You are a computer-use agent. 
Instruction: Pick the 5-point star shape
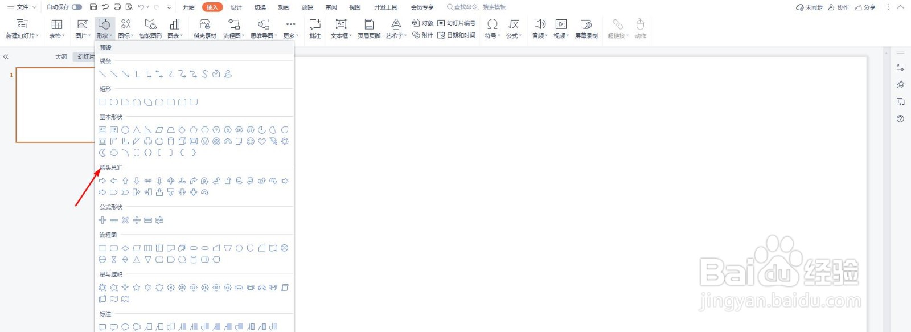click(x=137, y=288)
